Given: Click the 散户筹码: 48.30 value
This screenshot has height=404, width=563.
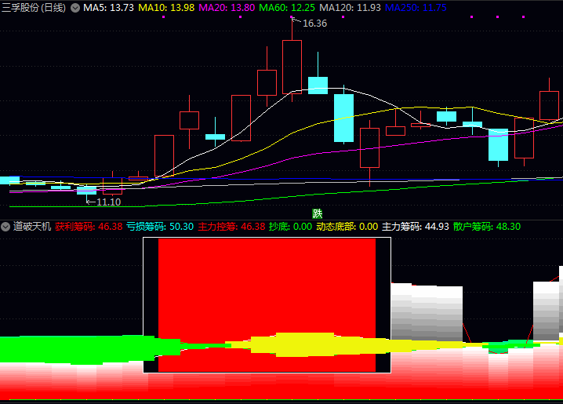Looking at the screenshot, I should coord(487,227).
